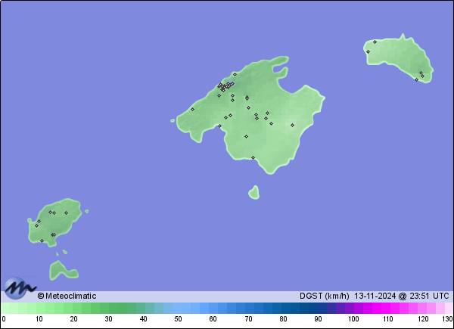Click the Meteoclimatic wave logo
The height and width of the screenshot is (329, 454).
point(20,288)
